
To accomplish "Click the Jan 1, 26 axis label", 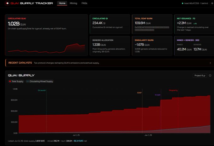I will pos(148,135).
